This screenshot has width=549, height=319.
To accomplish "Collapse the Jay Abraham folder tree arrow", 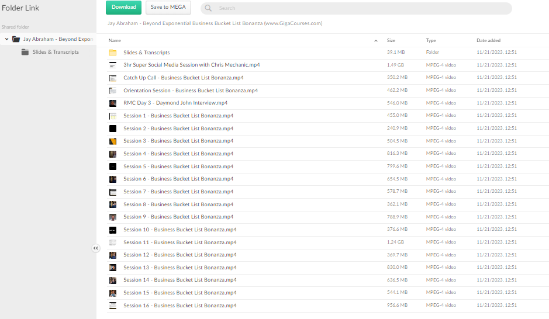I will tap(6, 39).
